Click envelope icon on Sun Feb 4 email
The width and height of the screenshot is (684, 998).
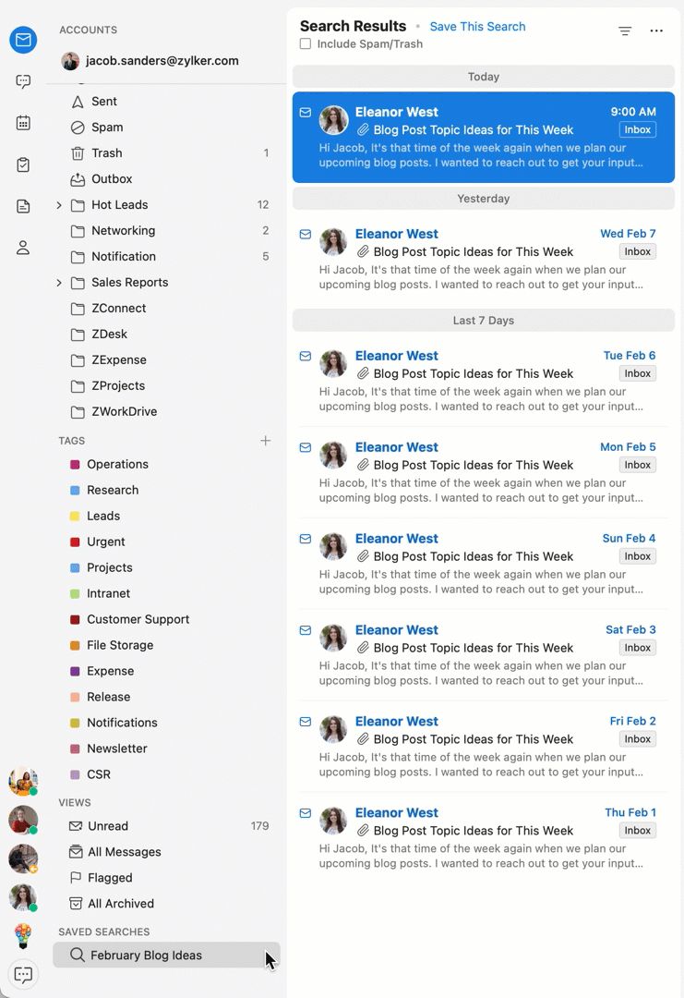(x=306, y=539)
